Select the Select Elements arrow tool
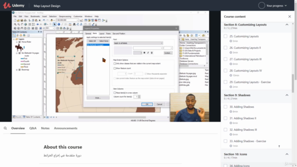Viewport: 297px width, 167px height. click(x=55, y=25)
